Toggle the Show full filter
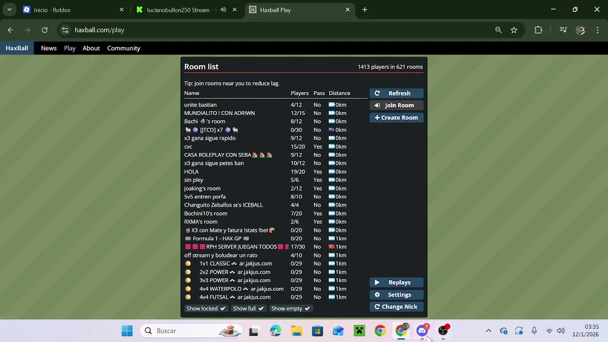This screenshot has height=342, width=608. point(248,308)
